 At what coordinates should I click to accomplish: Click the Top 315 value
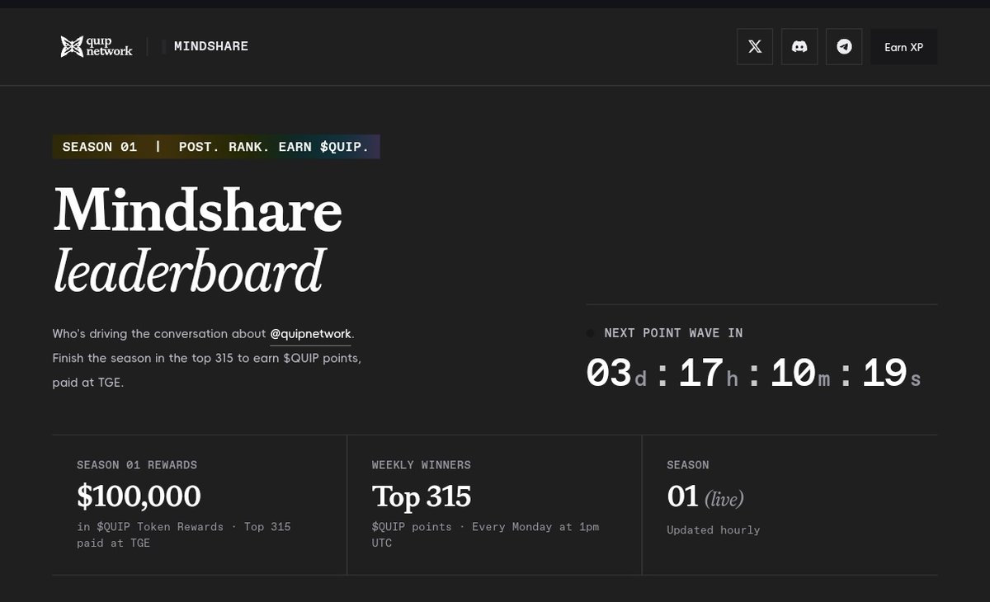point(422,496)
